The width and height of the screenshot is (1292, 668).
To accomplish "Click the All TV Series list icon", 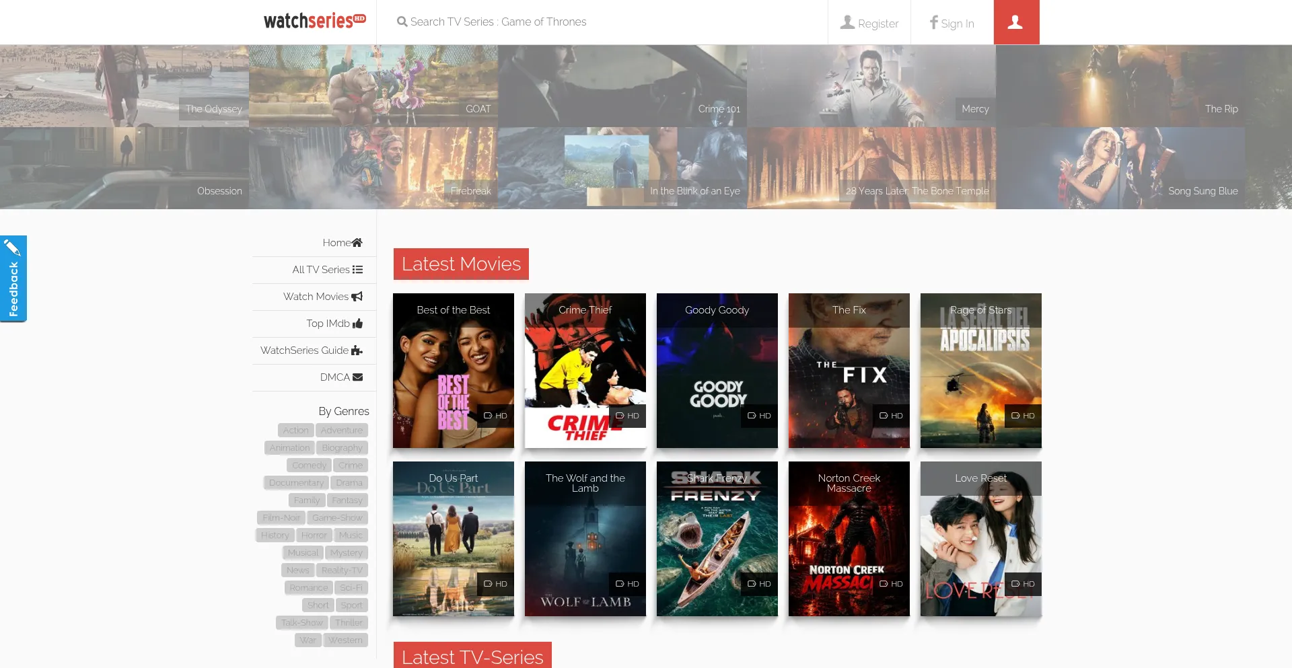I will 357,270.
